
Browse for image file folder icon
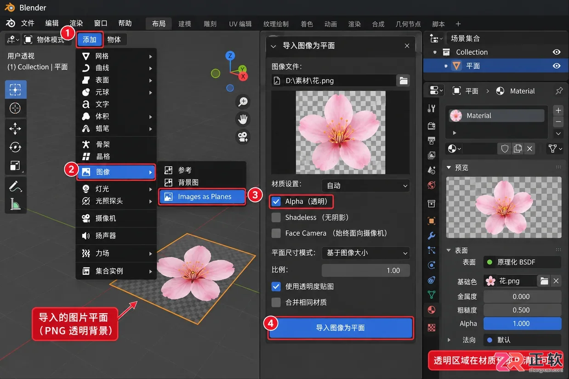403,80
